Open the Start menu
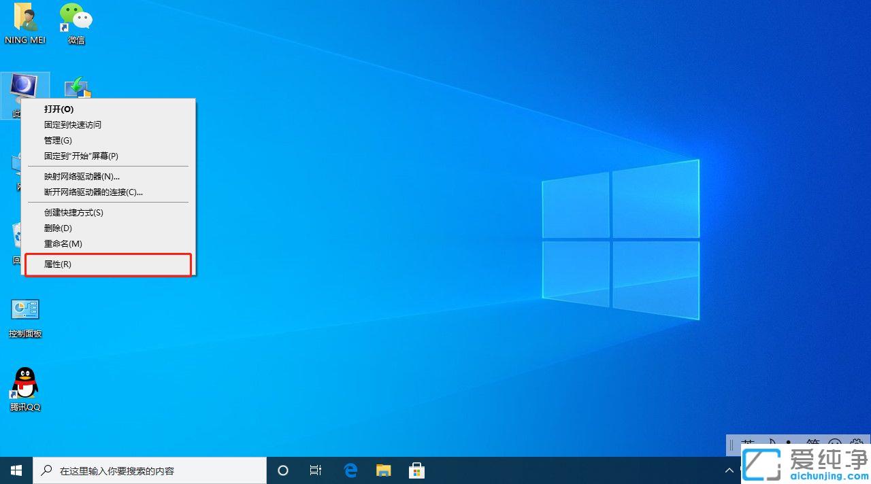The height and width of the screenshot is (484, 871). click(16, 470)
